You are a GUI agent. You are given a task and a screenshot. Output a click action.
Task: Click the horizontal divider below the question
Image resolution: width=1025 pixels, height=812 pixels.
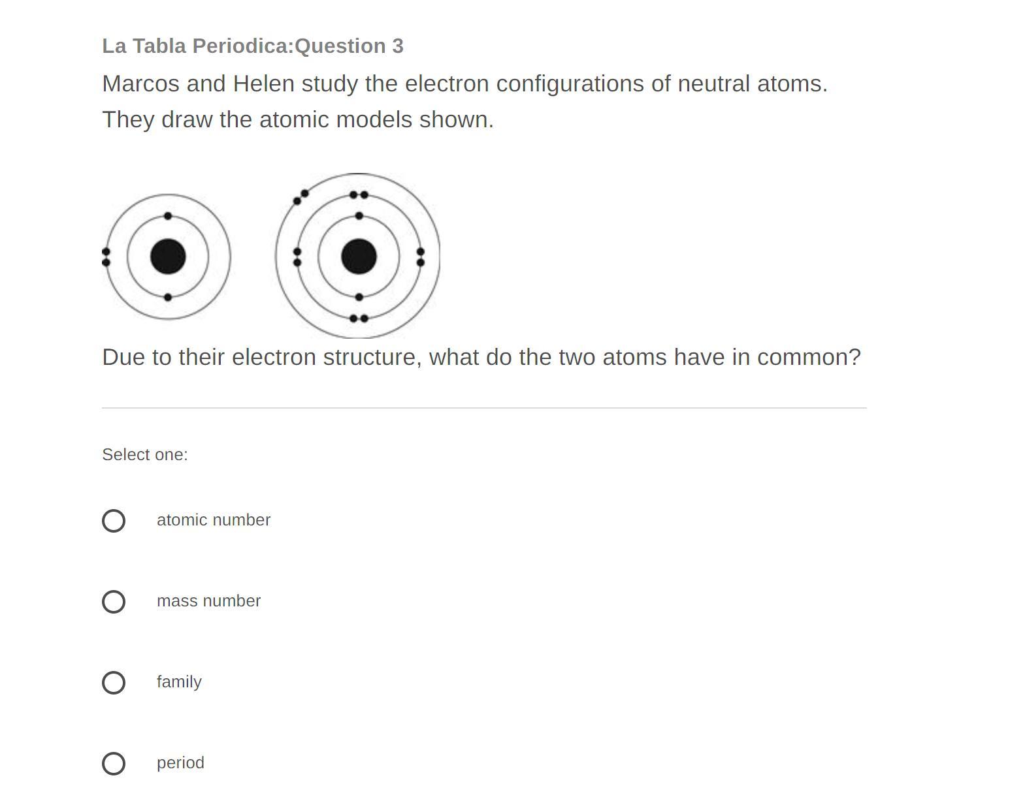484,408
